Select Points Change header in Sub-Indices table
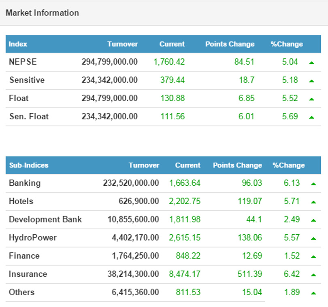 (x=237, y=165)
